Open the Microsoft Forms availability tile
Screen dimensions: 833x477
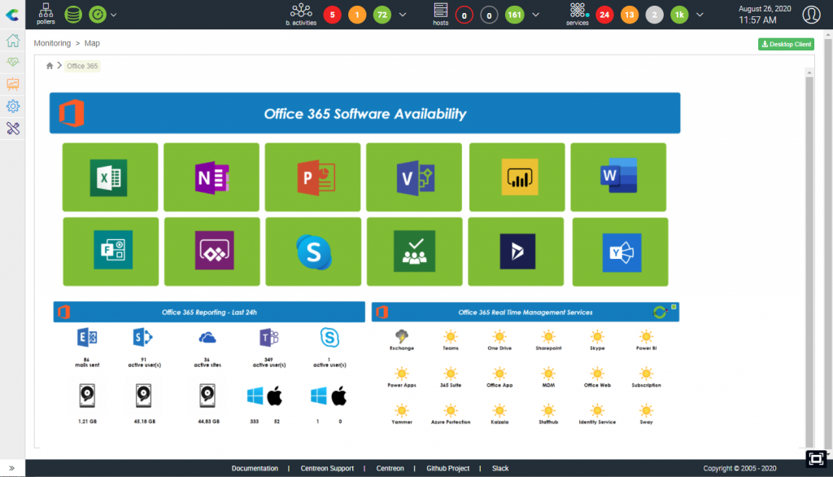[x=111, y=252]
